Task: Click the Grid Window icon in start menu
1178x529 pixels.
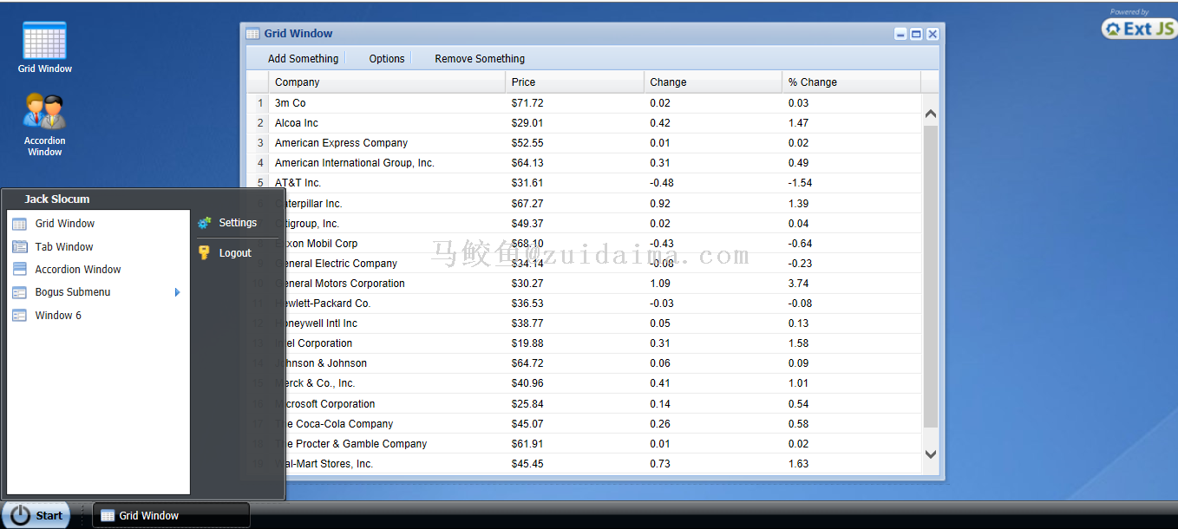Action: (x=19, y=224)
